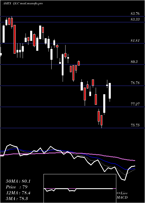Image resolution: width=145 pixels, height=203 pixels.
Task: Select the 81.81 price level label
Action: tap(135, 41)
